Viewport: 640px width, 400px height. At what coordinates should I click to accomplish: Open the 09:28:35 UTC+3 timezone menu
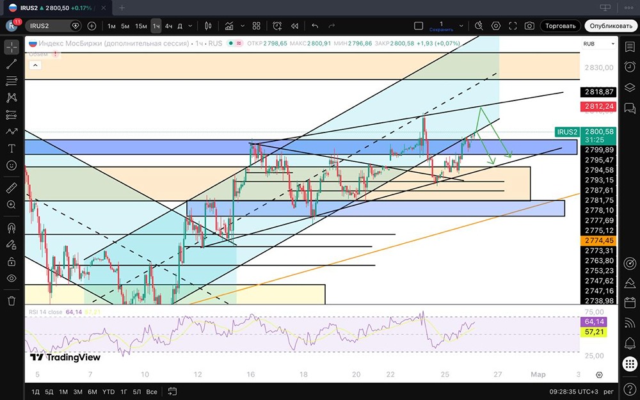tap(573, 392)
